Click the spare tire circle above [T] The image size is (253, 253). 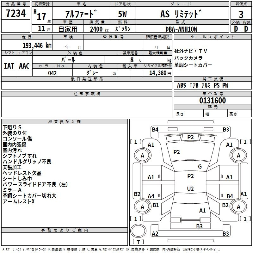(x=138, y=231)
